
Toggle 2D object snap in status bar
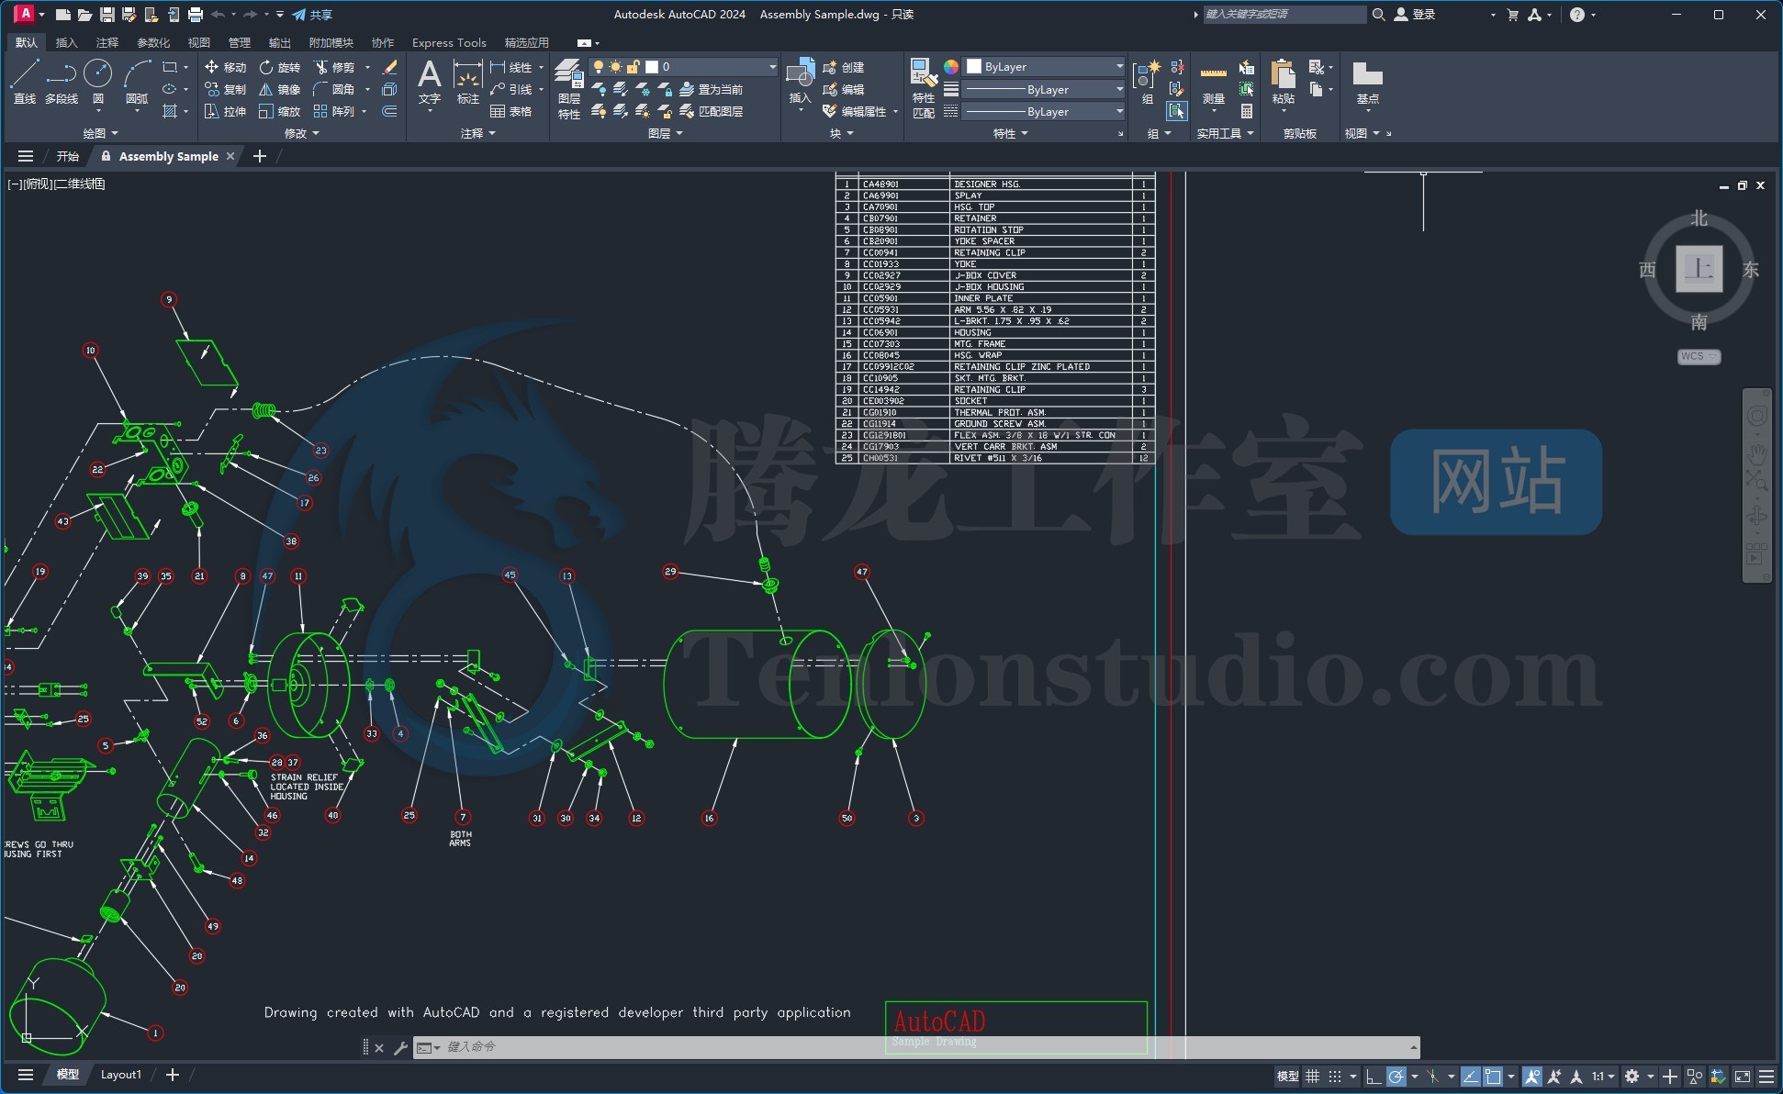pyautogui.click(x=1493, y=1077)
